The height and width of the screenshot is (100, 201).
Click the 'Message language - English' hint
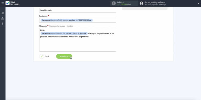61,26
